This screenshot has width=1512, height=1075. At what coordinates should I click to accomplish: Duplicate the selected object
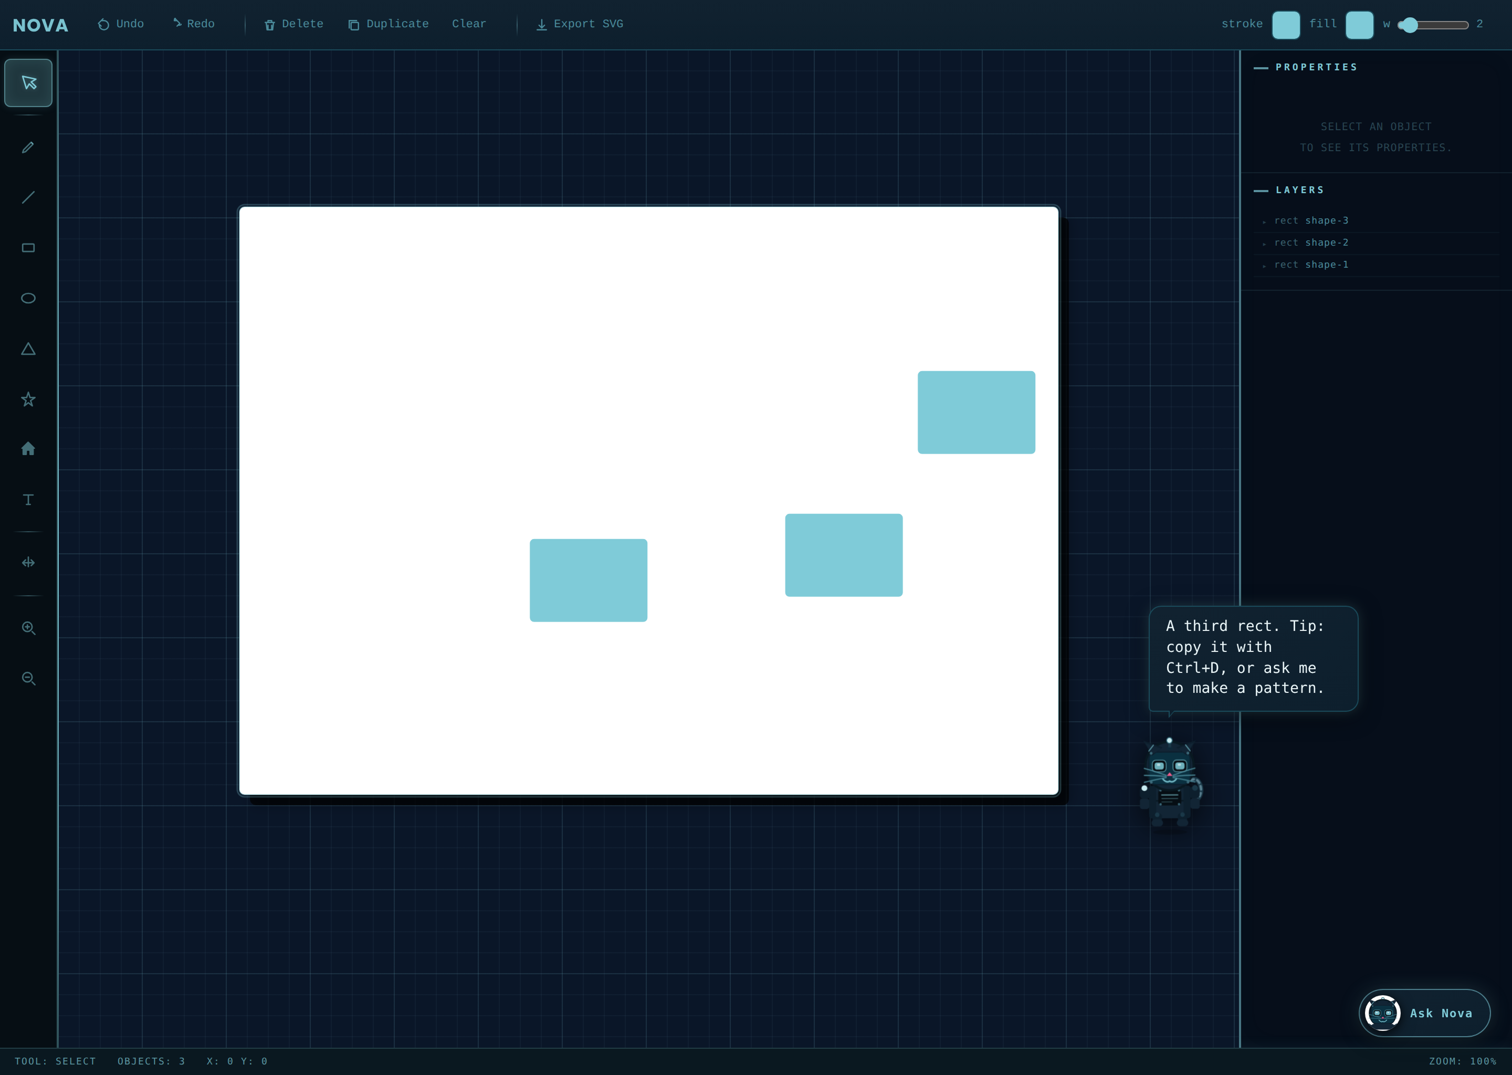pyautogui.click(x=388, y=24)
